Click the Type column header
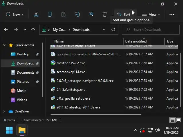 [170, 41]
